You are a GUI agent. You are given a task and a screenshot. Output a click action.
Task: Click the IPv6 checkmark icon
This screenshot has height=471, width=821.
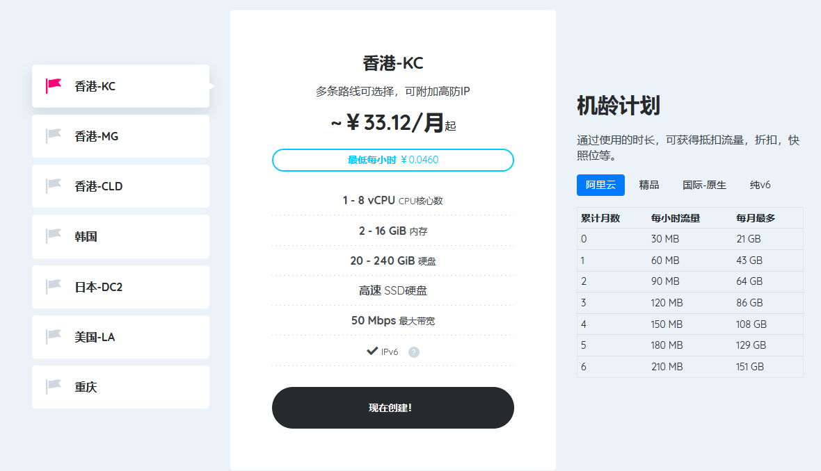click(372, 351)
